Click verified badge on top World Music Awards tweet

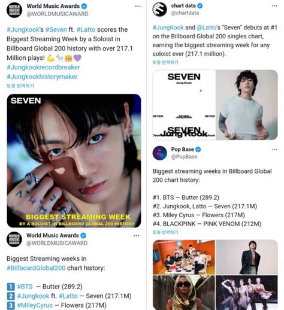84,6
